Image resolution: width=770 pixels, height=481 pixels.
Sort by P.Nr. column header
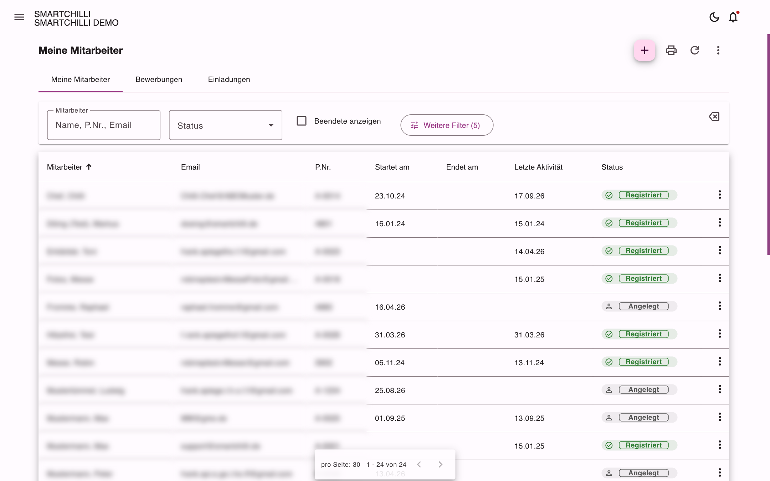(323, 167)
